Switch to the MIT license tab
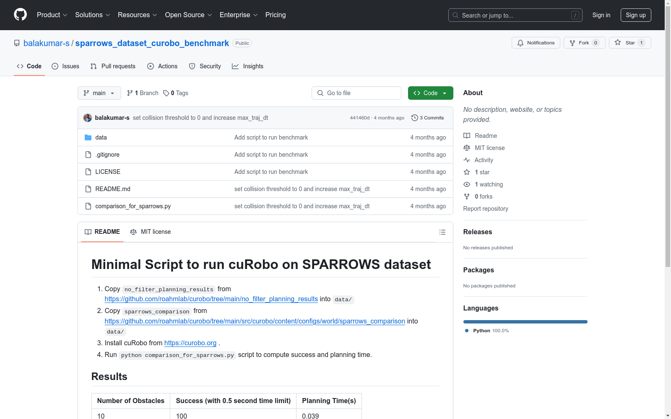 (151, 232)
